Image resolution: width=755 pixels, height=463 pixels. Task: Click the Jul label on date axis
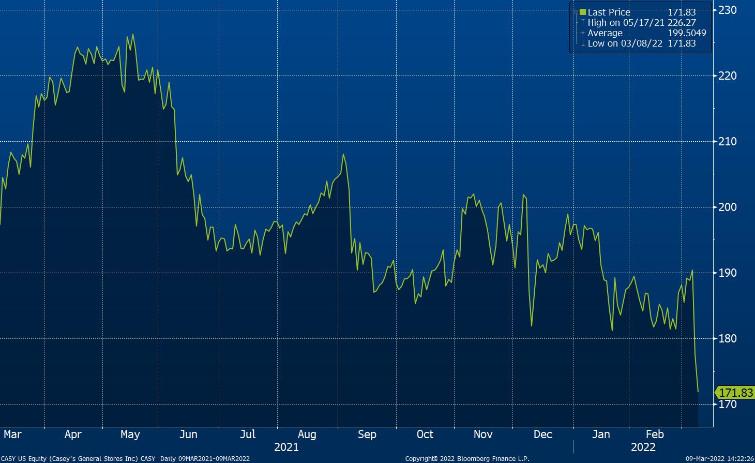pos(248,434)
